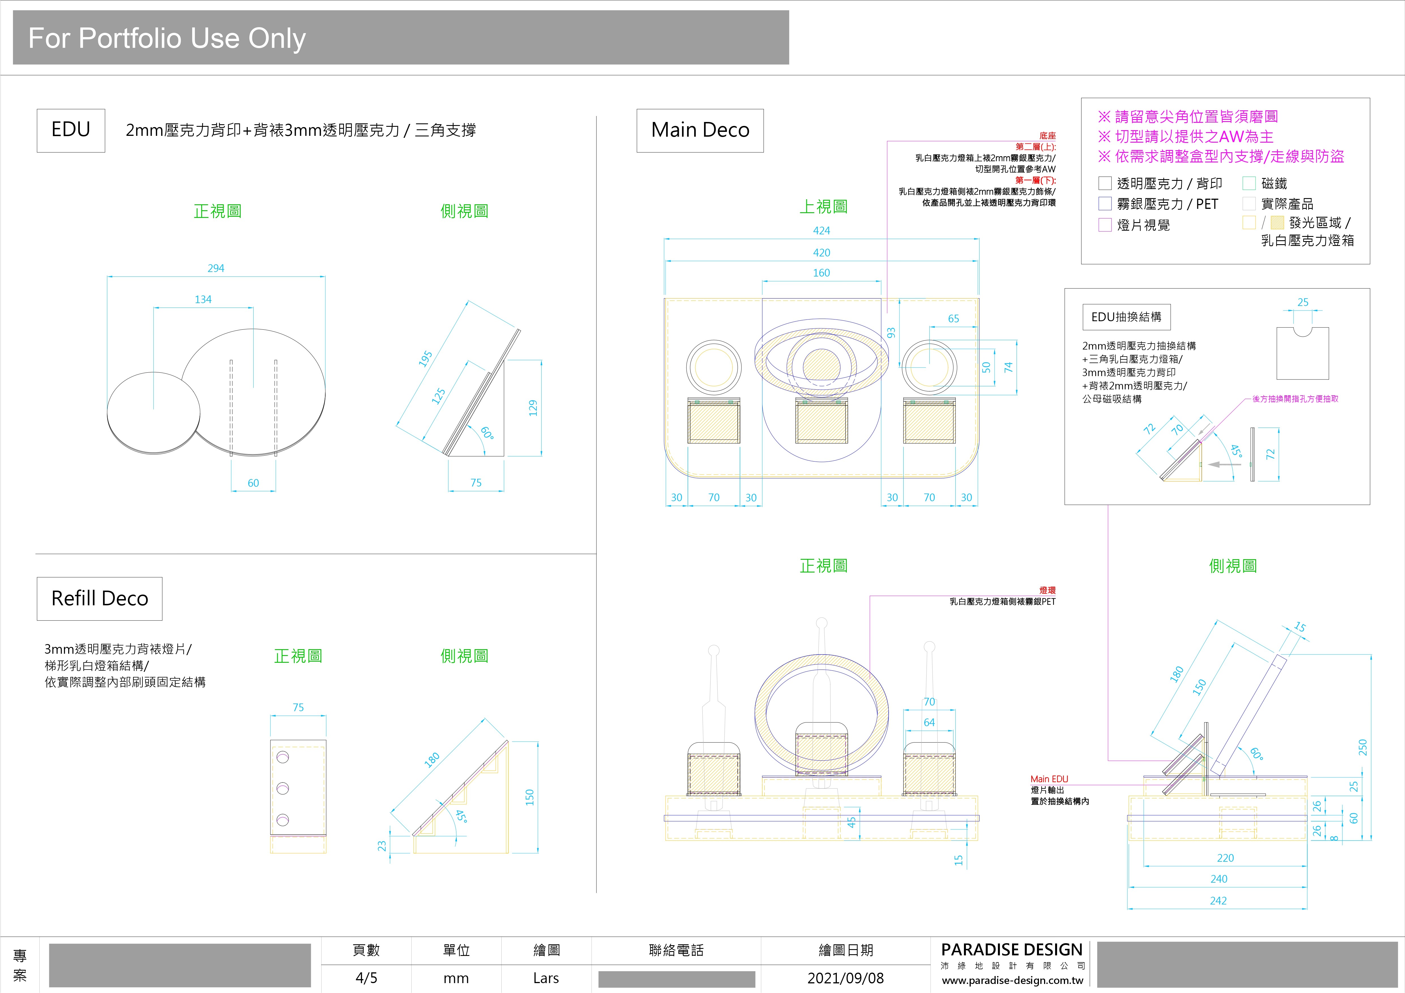The image size is (1405, 993).
Task: Click the 424 dimension label in top view
Action: point(821,231)
